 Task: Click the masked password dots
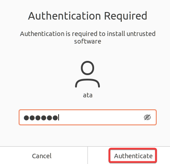pyautogui.click(x=41, y=118)
